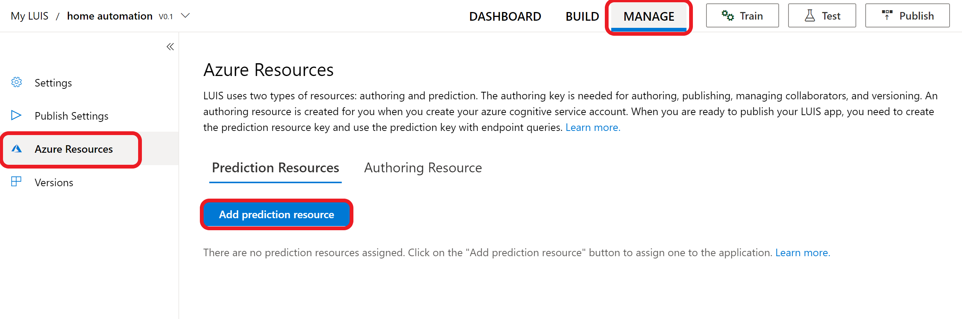The height and width of the screenshot is (319, 962).
Task: Switch to the BUILD tab
Action: tap(582, 17)
